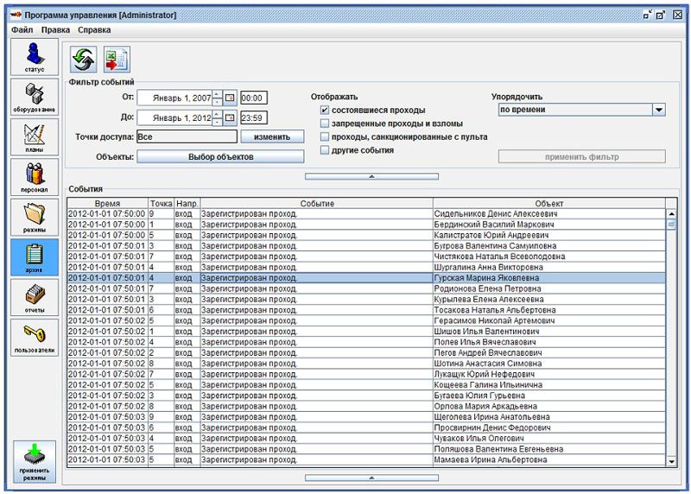The width and height of the screenshot is (691, 494).
Task: Click the green refresh toolbar icon
Action: (x=84, y=59)
